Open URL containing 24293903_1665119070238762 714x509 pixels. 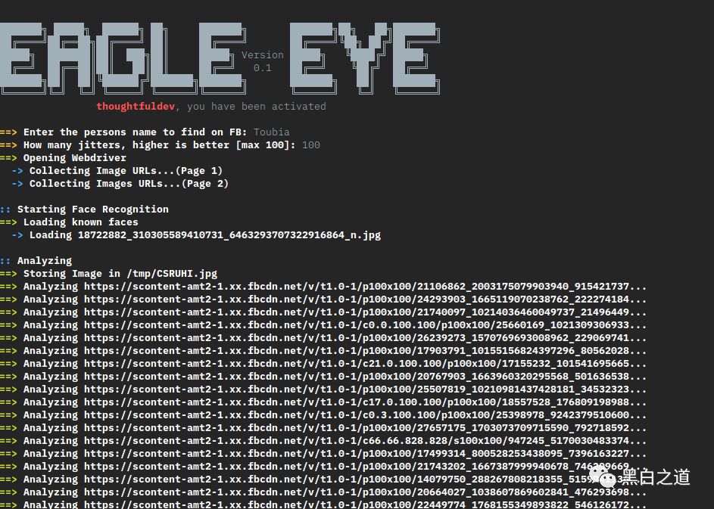tap(365, 300)
